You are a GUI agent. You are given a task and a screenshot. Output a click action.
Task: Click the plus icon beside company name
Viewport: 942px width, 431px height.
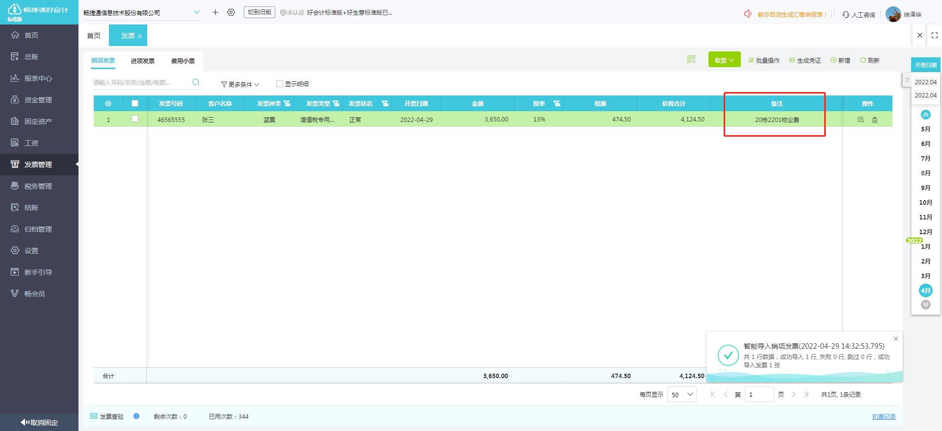tap(215, 12)
